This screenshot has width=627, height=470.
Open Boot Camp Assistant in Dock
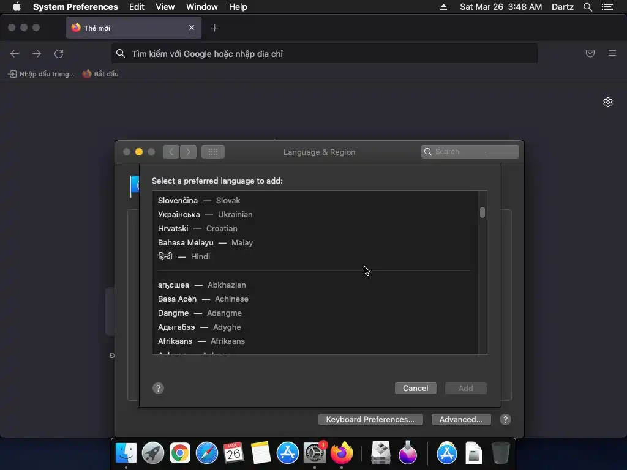(381, 453)
